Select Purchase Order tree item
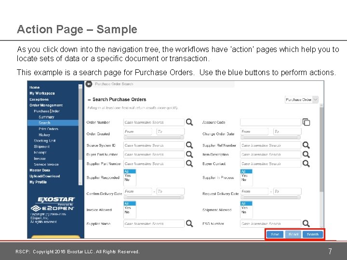The height and width of the screenshot is (260, 347). click(x=47, y=111)
